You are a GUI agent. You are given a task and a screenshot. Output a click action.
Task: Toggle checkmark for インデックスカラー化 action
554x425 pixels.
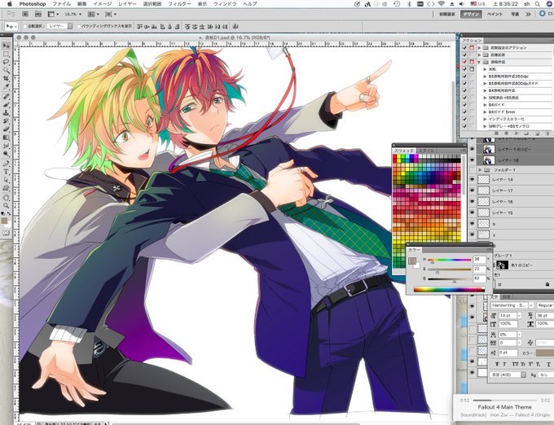point(464,119)
